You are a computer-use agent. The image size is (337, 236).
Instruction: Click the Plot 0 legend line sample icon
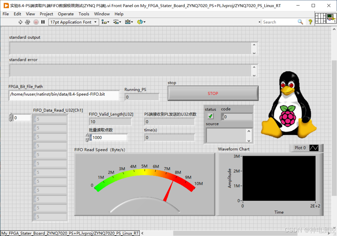pos(314,148)
